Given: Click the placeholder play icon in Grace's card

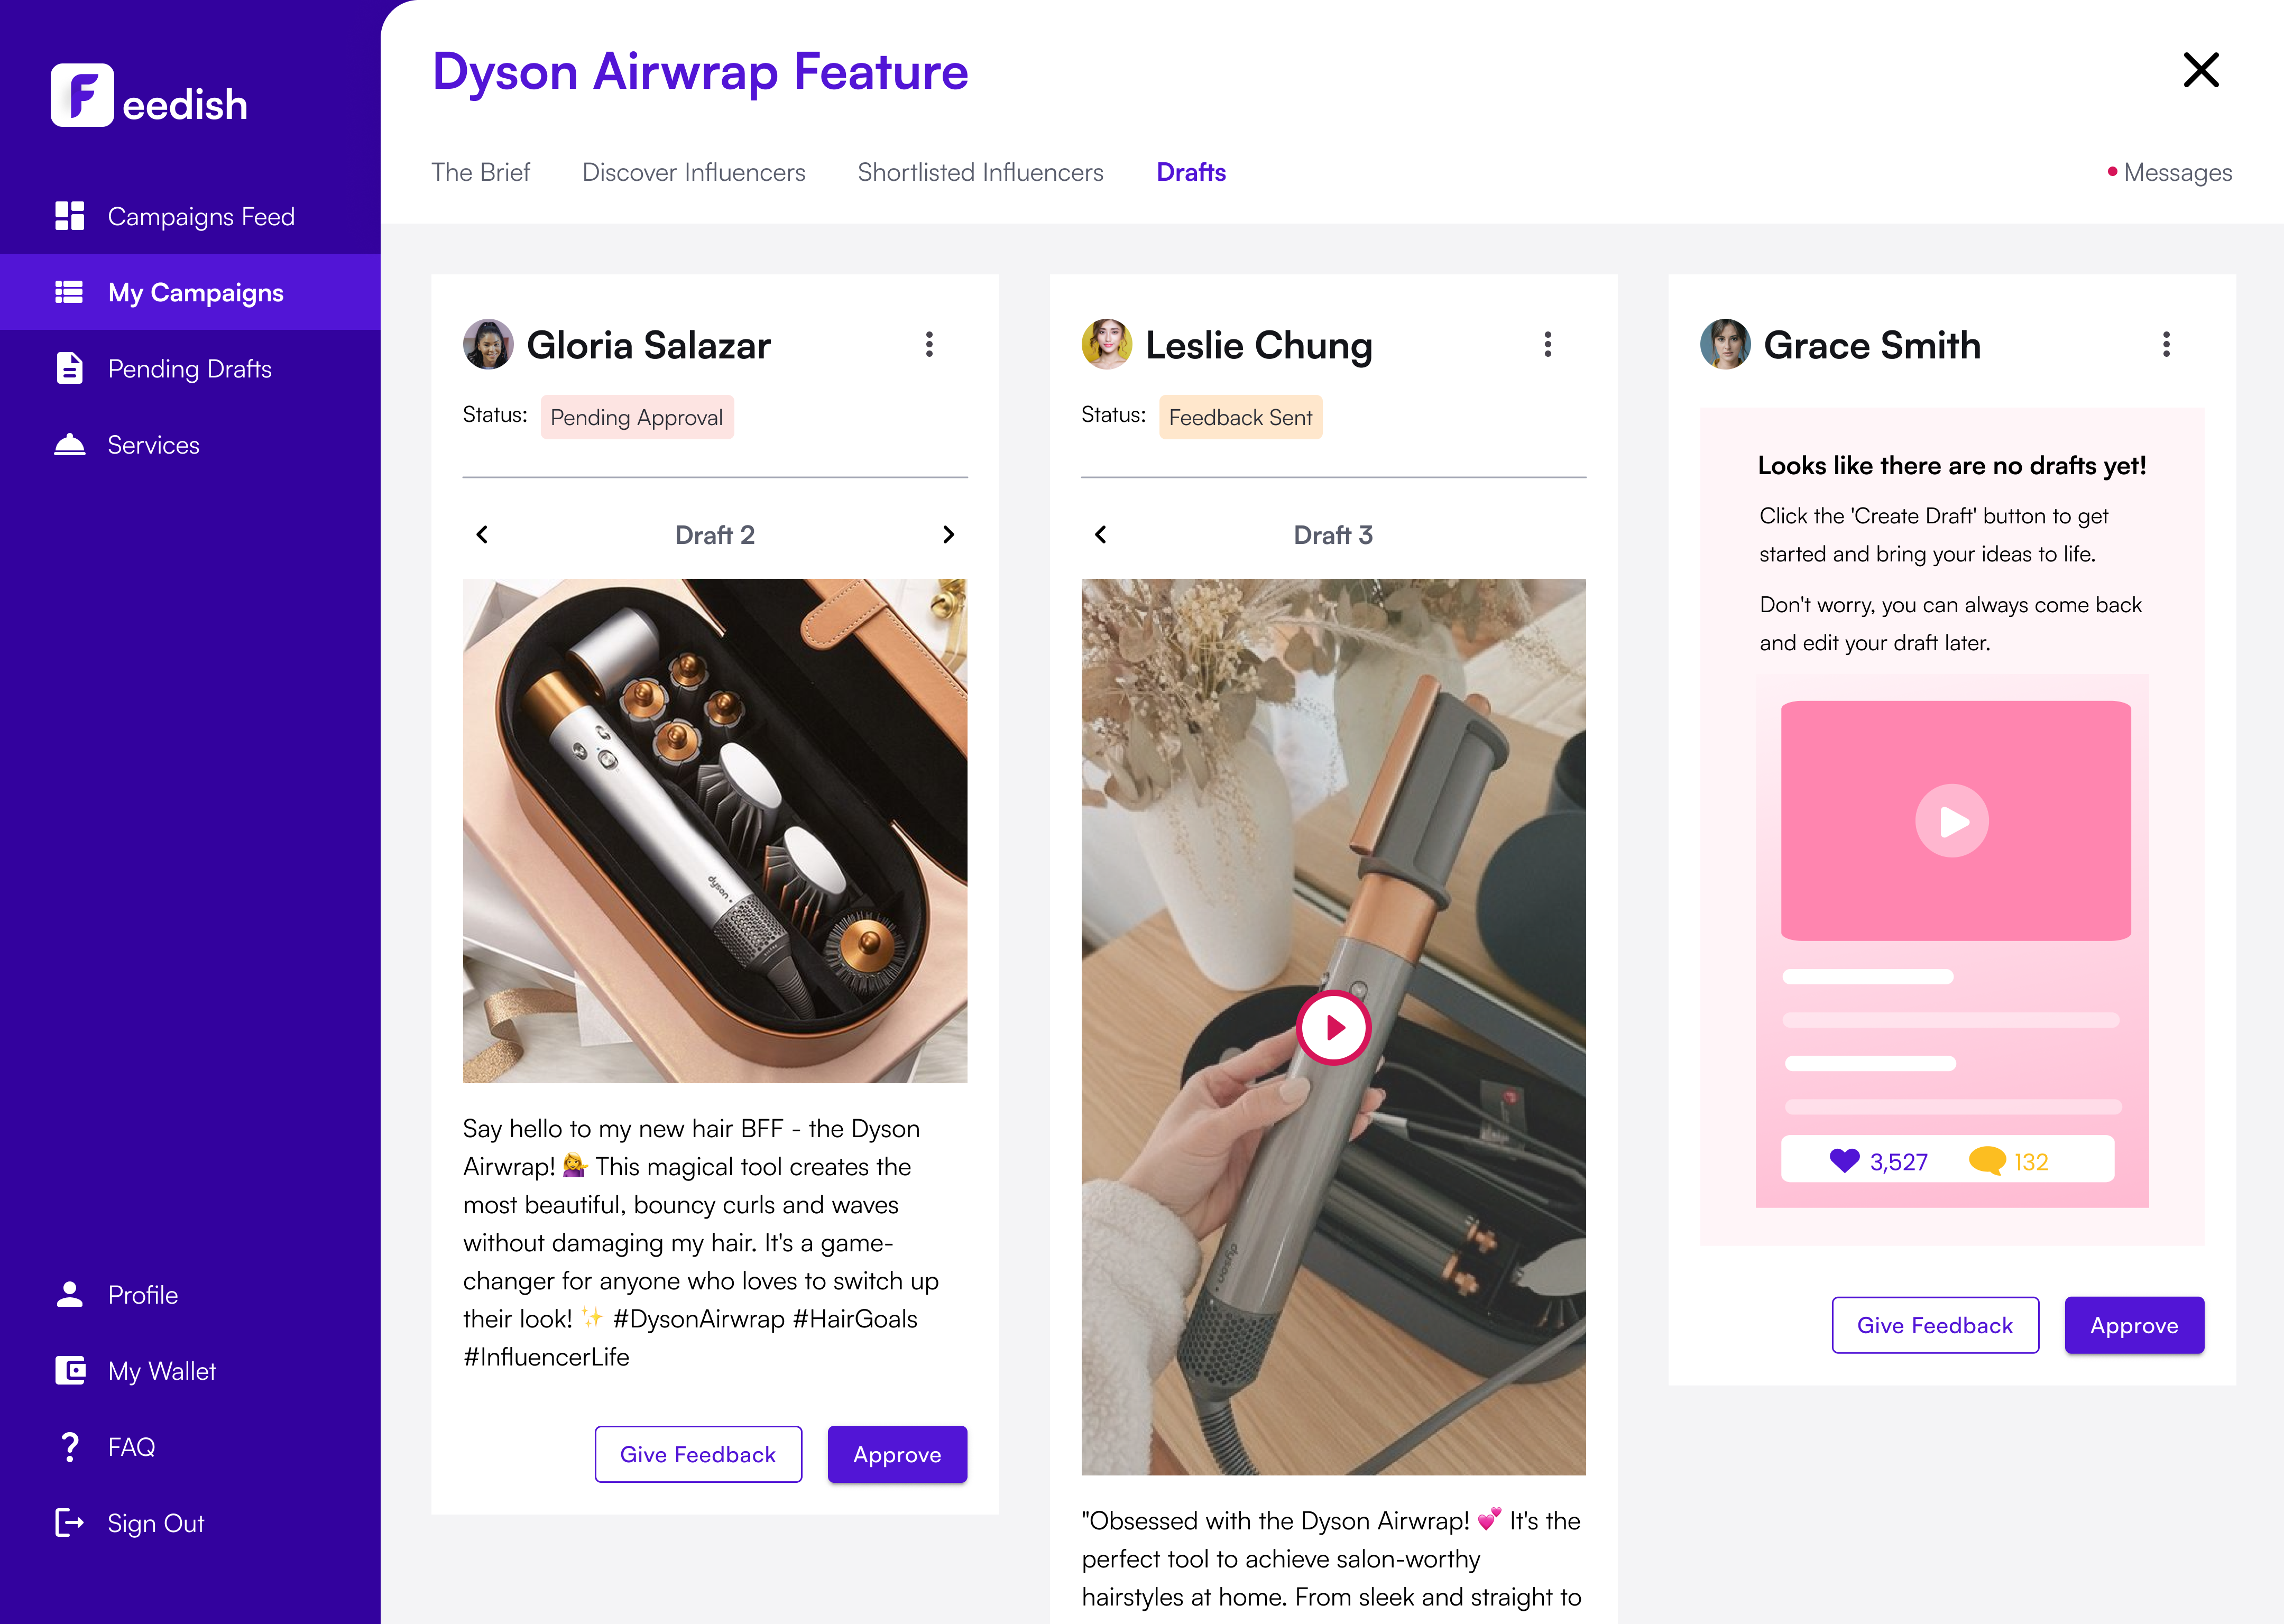Looking at the screenshot, I should [x=1951, y=821].
